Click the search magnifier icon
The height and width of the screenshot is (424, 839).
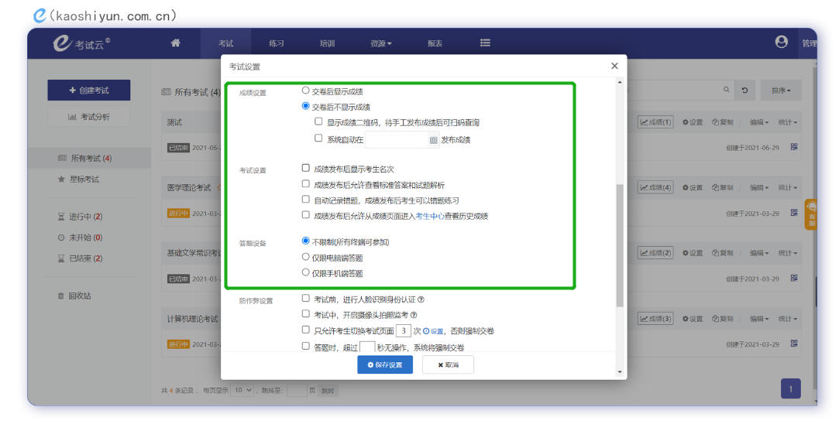coord(726,90)
